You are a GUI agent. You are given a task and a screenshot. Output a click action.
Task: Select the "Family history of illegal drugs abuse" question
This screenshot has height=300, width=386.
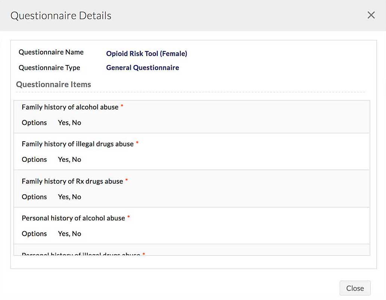pyautogui.click(x=77, y=144)
